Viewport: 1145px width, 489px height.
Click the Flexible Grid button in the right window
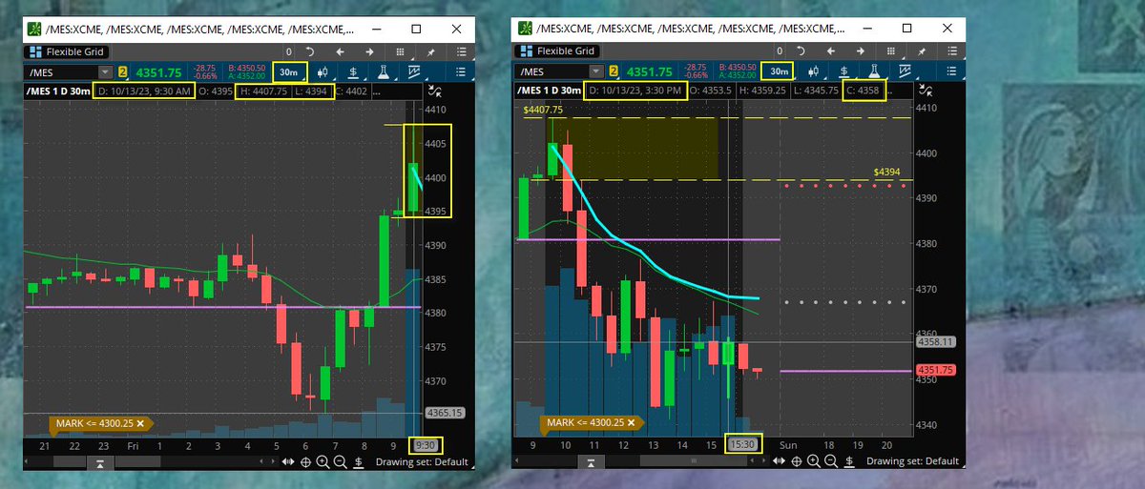click(555, 51)
